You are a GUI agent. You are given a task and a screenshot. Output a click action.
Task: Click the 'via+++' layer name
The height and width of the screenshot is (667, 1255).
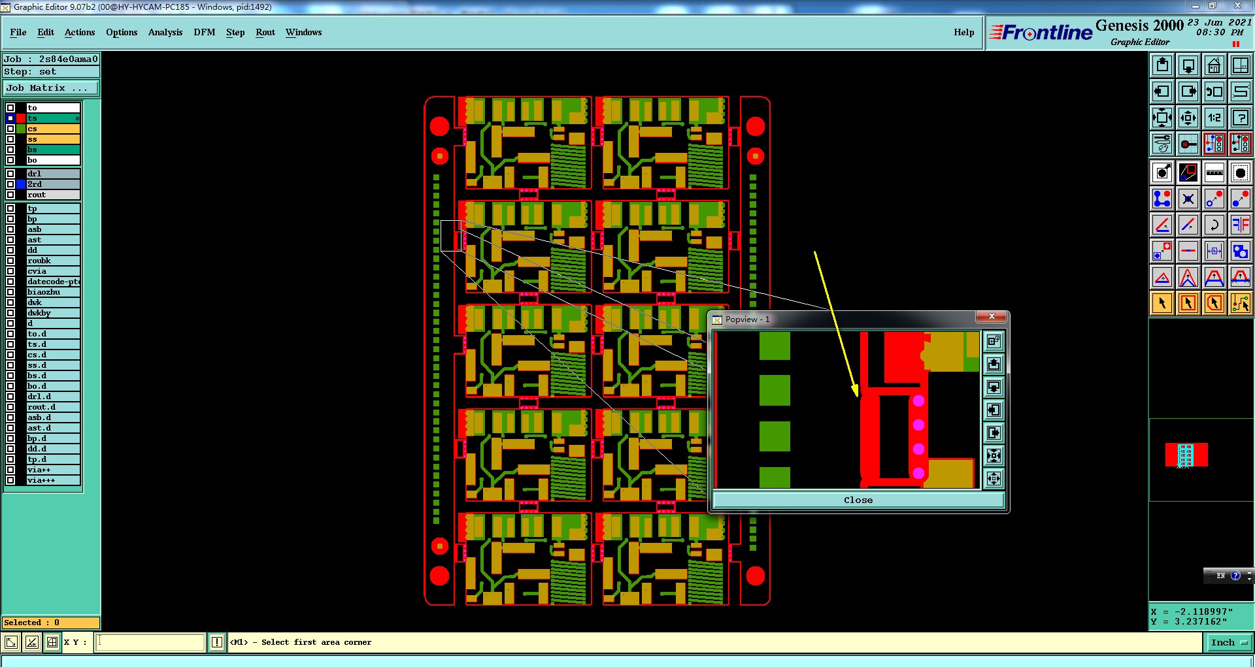54,480
